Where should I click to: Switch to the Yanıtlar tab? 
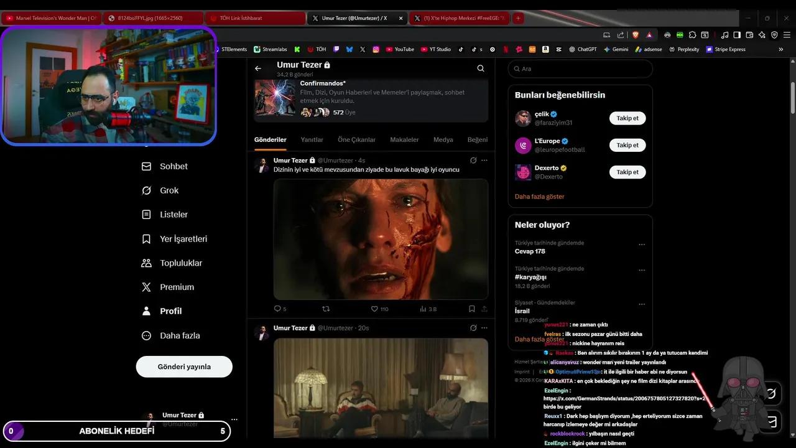tap(312, 140)
